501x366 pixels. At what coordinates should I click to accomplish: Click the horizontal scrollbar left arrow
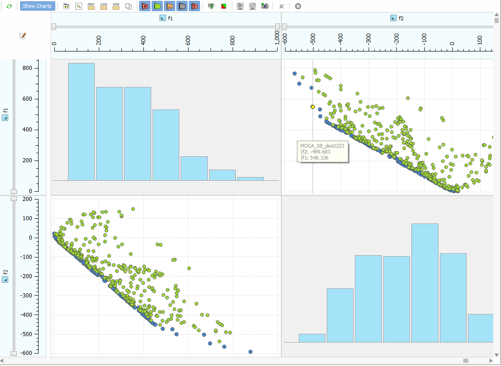tap(2, 361)
